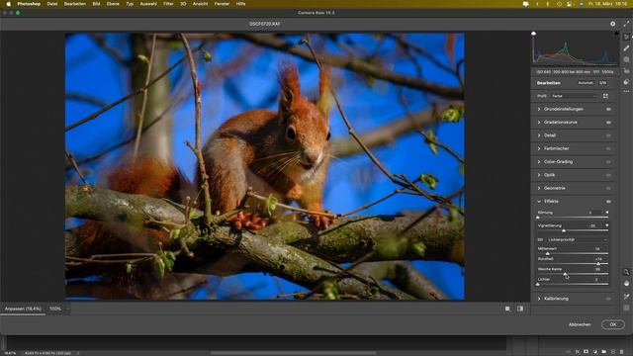Confirm with the OK button

pyautogui.click(x=613, y=324)
